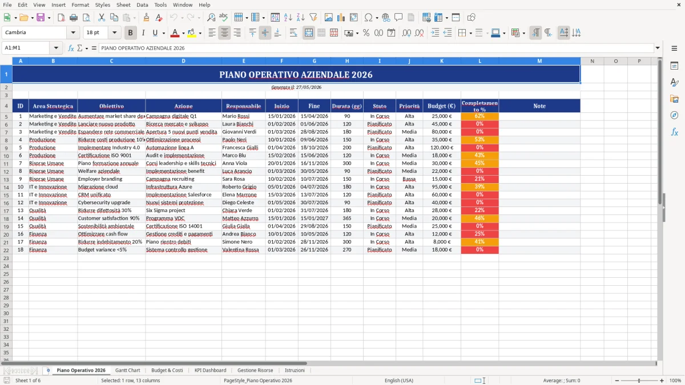Toggle the AutoFilter funnel icon
Viewport: 685px width, 385px height.
313,18
